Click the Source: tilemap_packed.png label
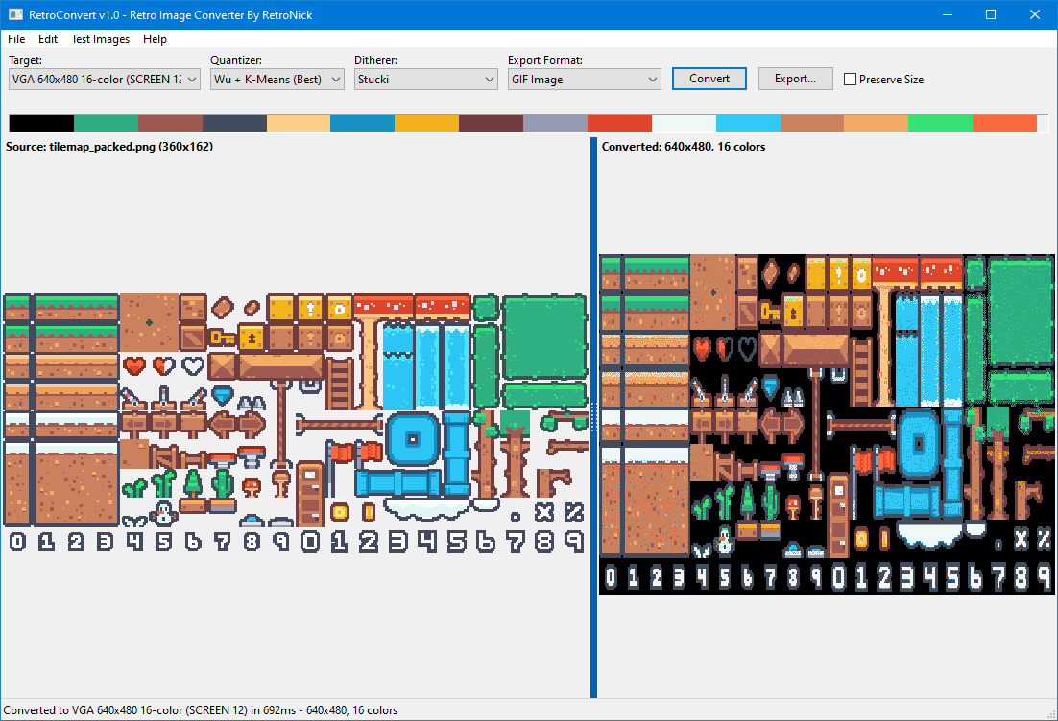This screenshot has width=1058, height=721. point(109,147)
